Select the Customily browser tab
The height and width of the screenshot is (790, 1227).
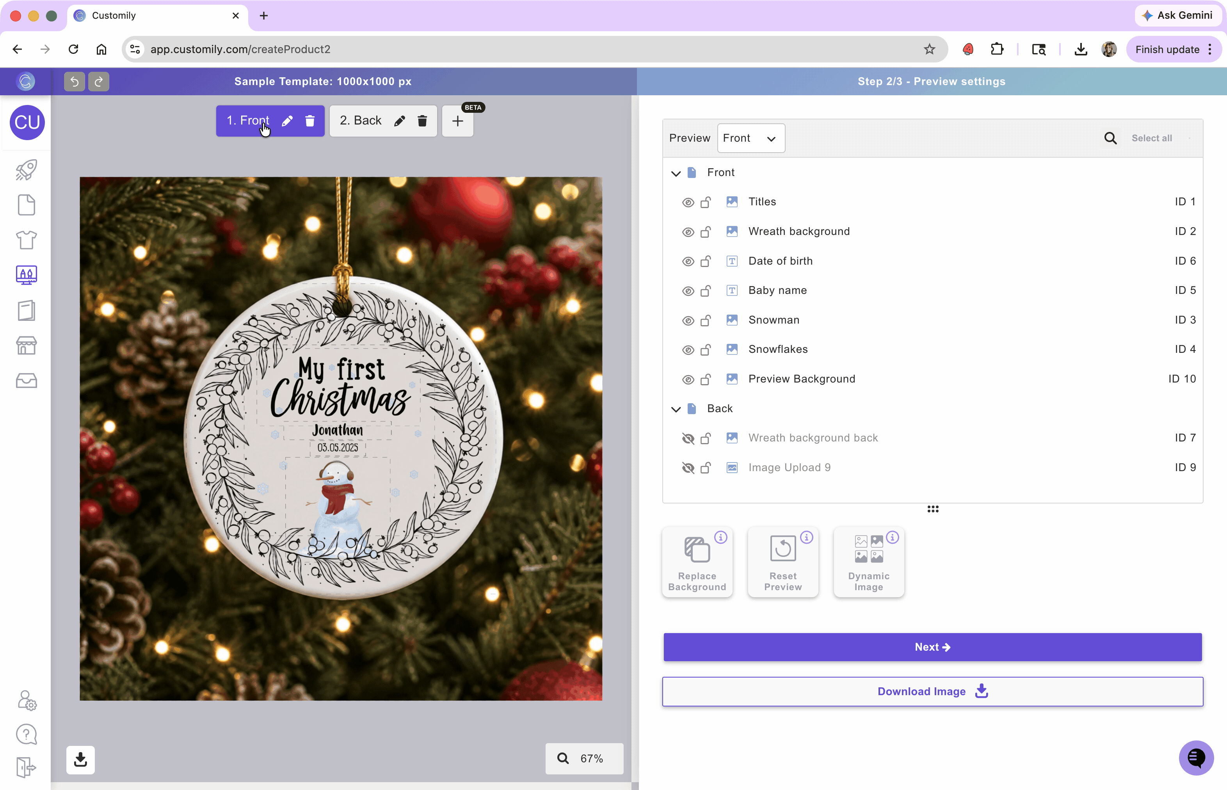pyautogui.click(x=158, y=16)
